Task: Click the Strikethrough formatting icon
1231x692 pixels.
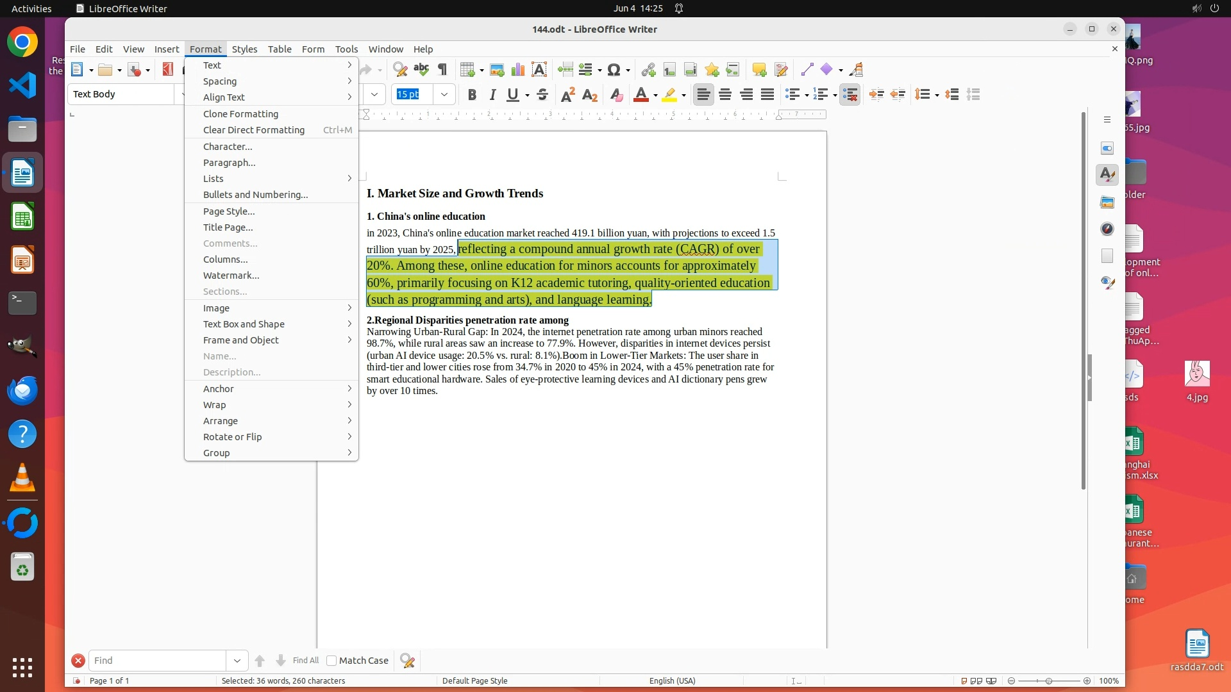Action: [542, 95]
